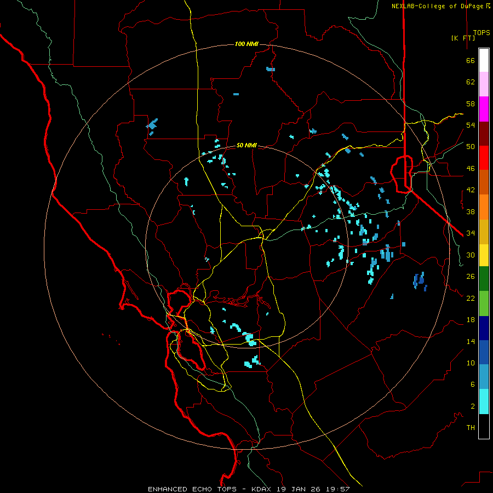Click the light pink 62 K FT swatch
493x493 pixels.
484,84
